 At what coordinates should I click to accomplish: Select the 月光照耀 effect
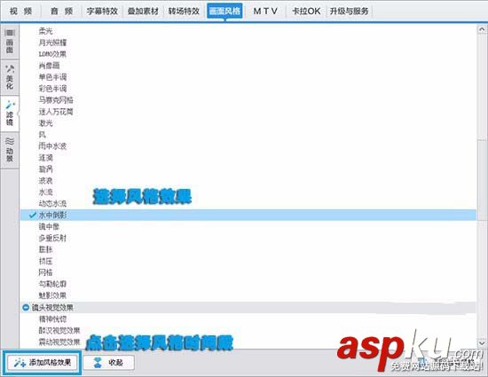[52, 43]
